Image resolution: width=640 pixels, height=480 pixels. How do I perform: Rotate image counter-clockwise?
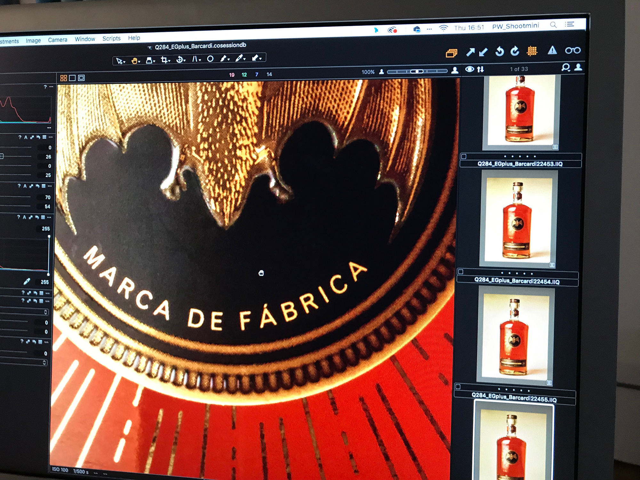[500, 51]
